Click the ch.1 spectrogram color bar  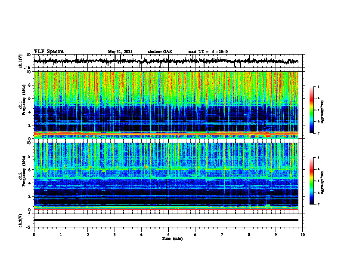pos(311,110)
